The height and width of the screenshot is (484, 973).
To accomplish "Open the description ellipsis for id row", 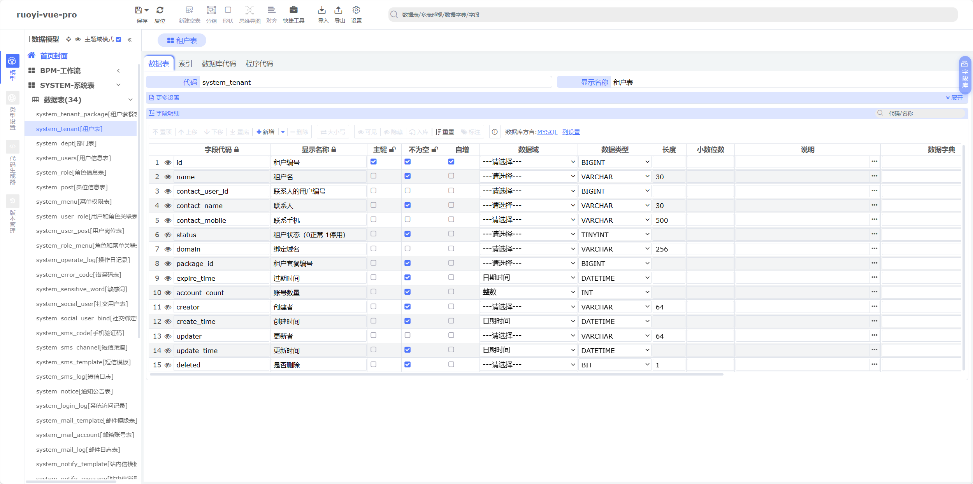I will 875,161.
